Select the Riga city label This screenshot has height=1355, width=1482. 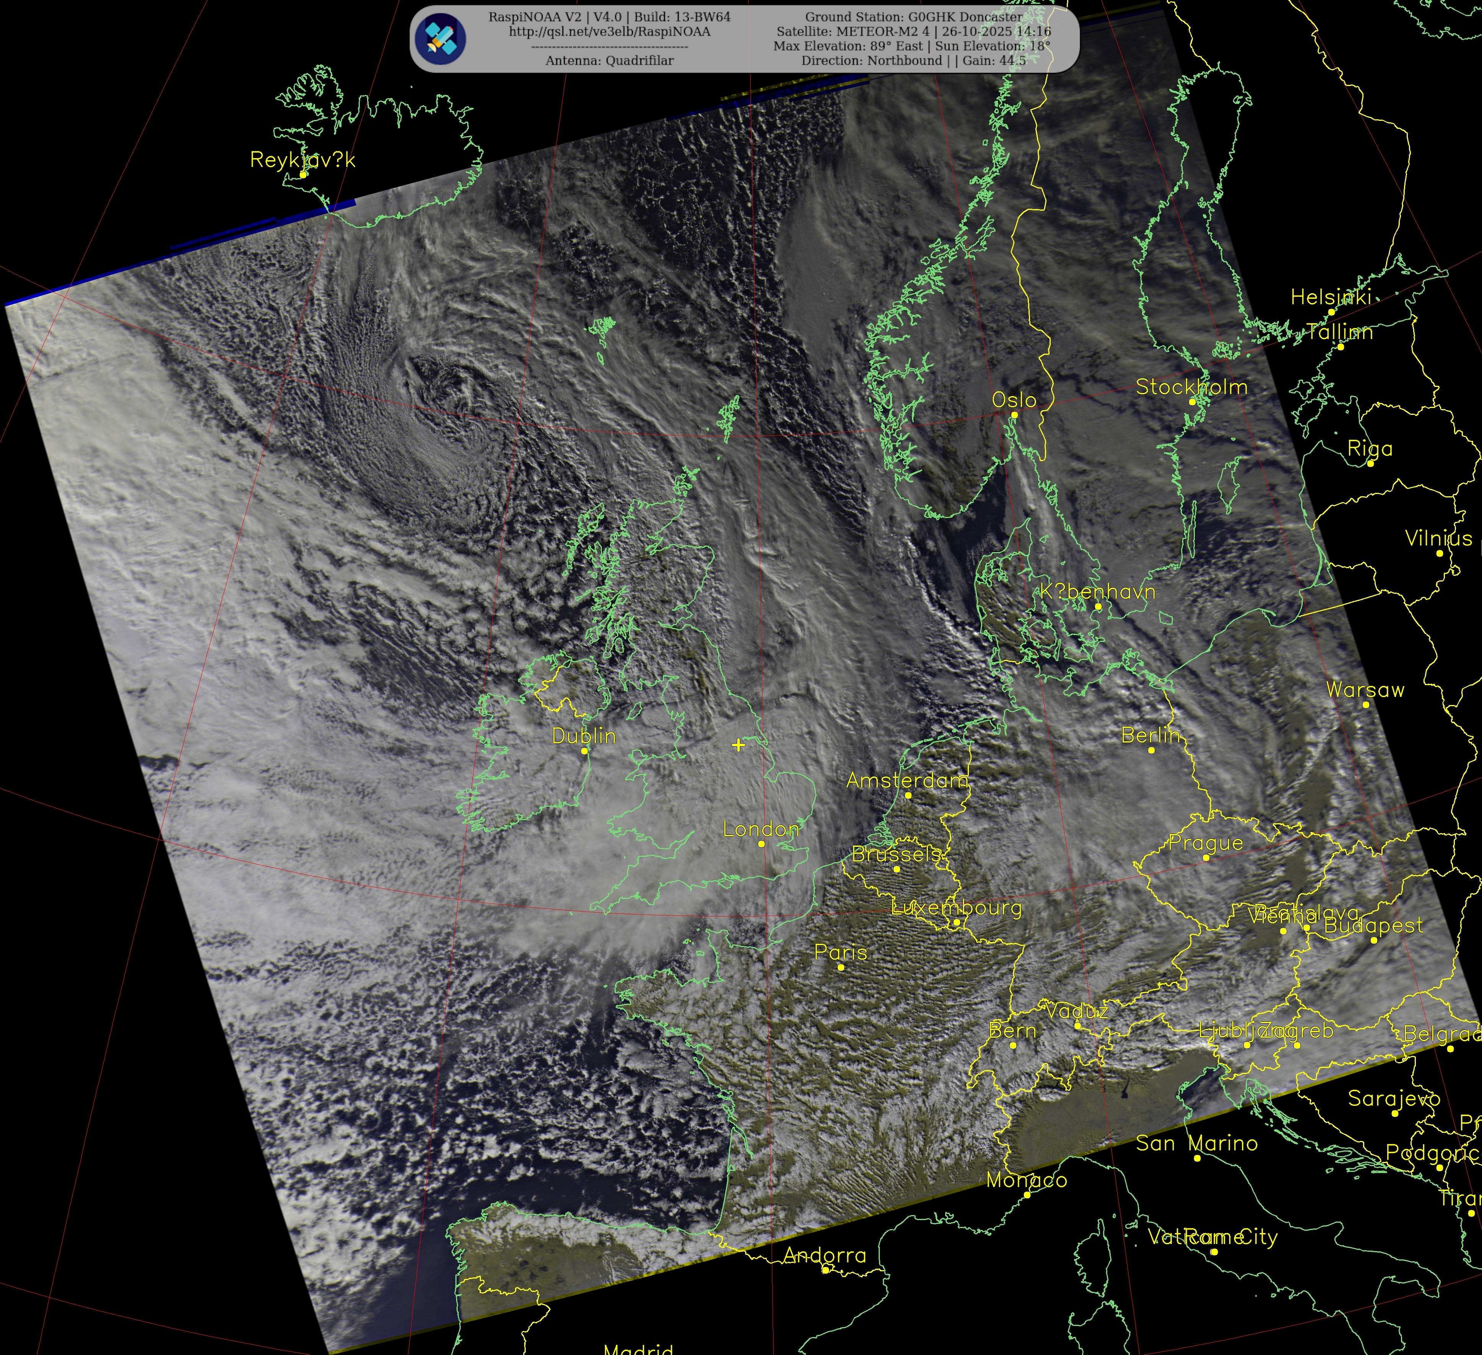[1370, 448]
